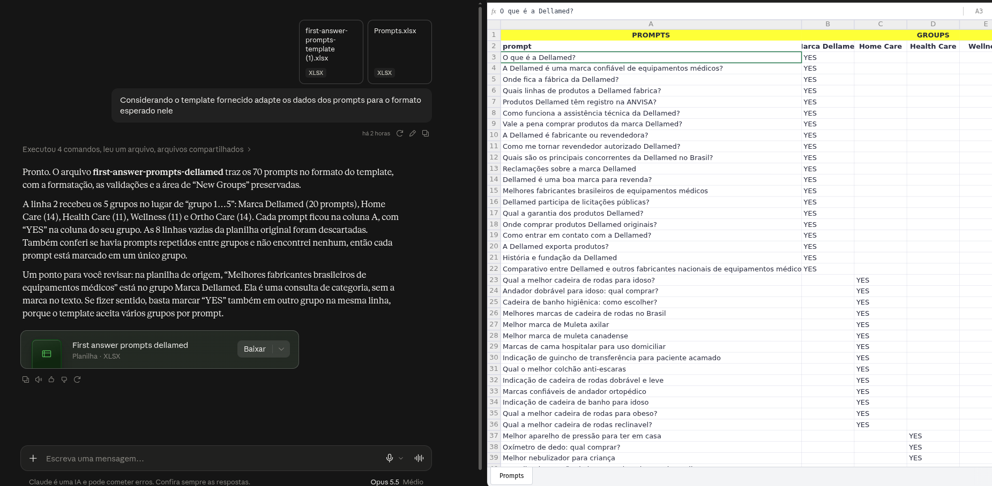The image size is (992, 486).
Task: Expand the Baixar dropdown chevron
Action: point(281,349)
